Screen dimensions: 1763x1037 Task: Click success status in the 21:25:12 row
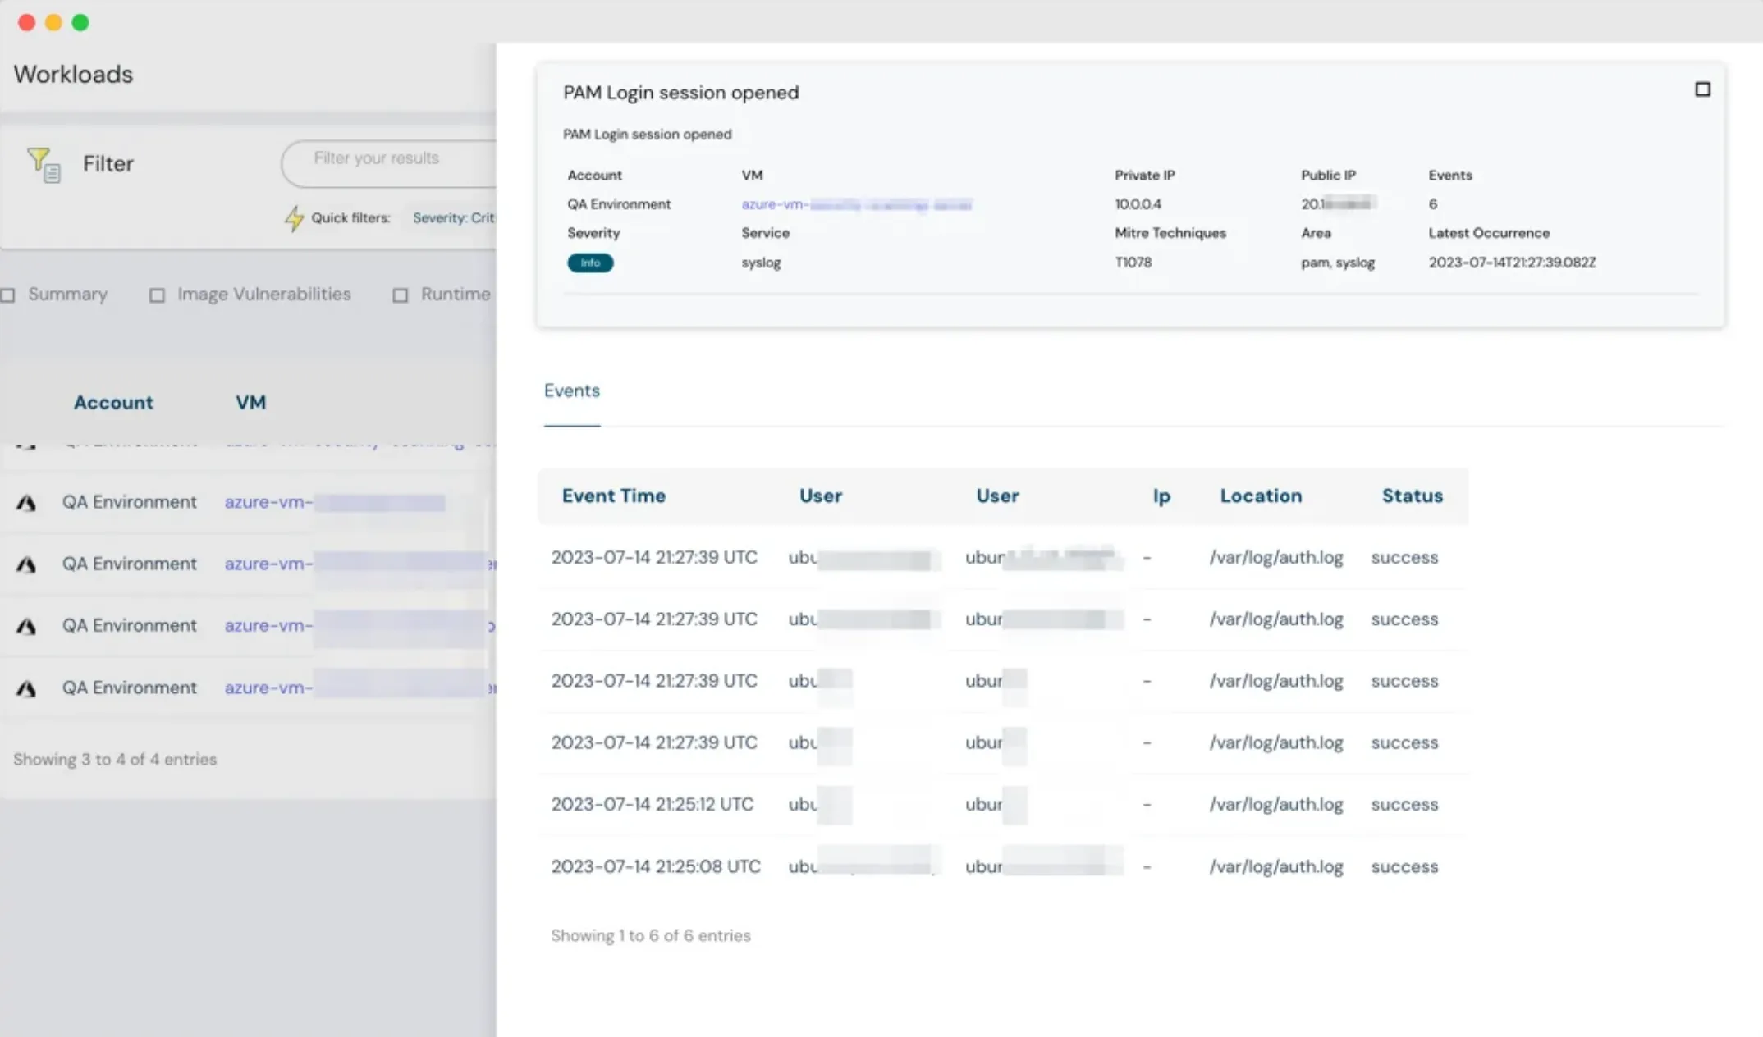coord(1404,805)
